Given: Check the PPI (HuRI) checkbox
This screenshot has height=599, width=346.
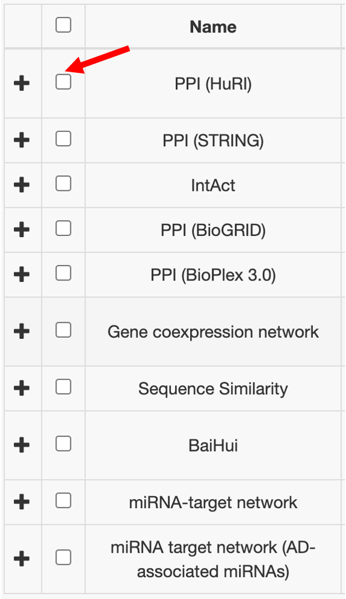Looking at the screenshot, I should coord(63,82).
